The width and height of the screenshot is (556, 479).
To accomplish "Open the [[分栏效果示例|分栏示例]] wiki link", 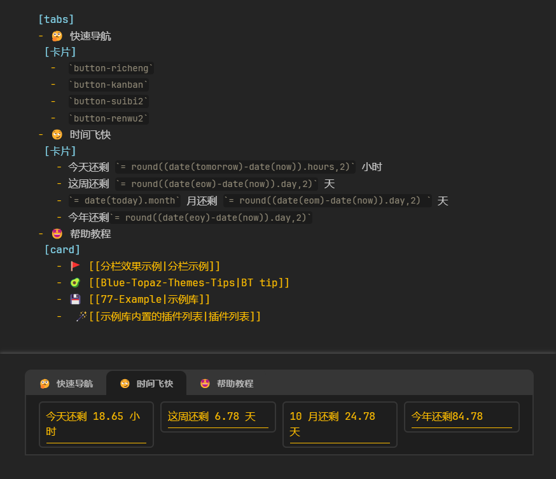I will [x=155, y=266].
